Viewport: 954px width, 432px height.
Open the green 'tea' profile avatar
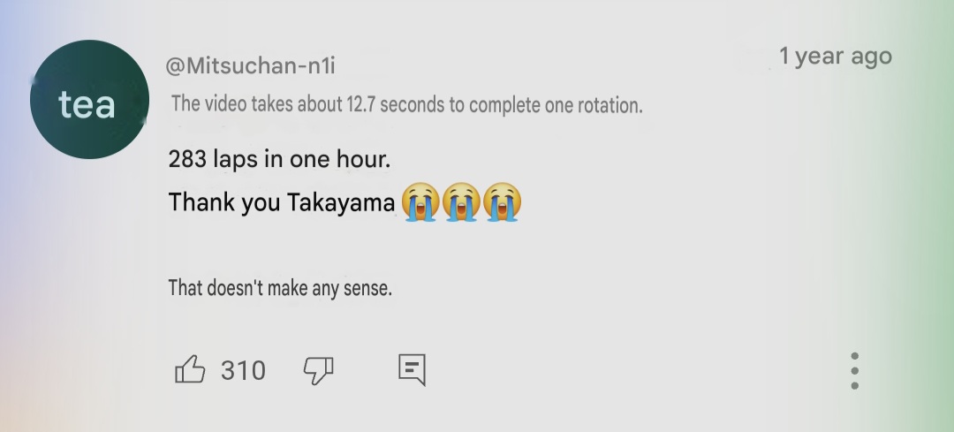(89, 99)
